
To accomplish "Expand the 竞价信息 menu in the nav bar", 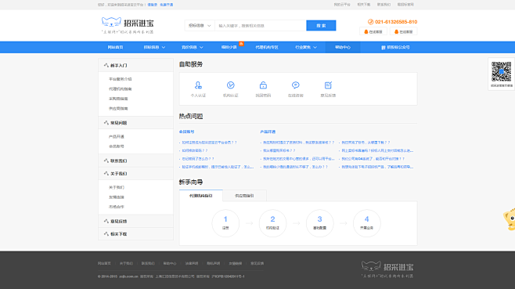I will pos(192,47).
